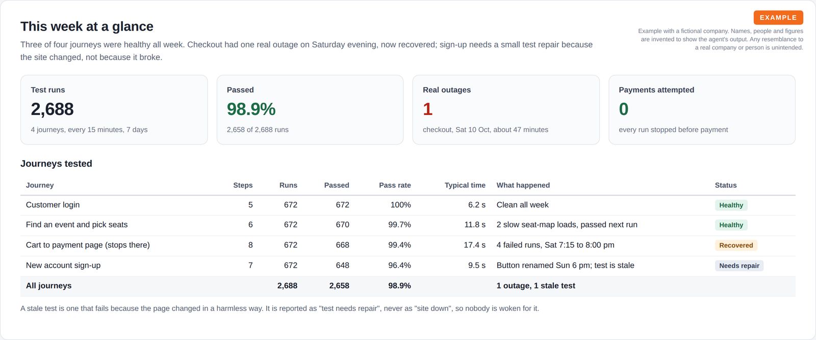Click the Steps value 8 cell
This screenshot has height=340, width=816.
[x=250, y=245]
